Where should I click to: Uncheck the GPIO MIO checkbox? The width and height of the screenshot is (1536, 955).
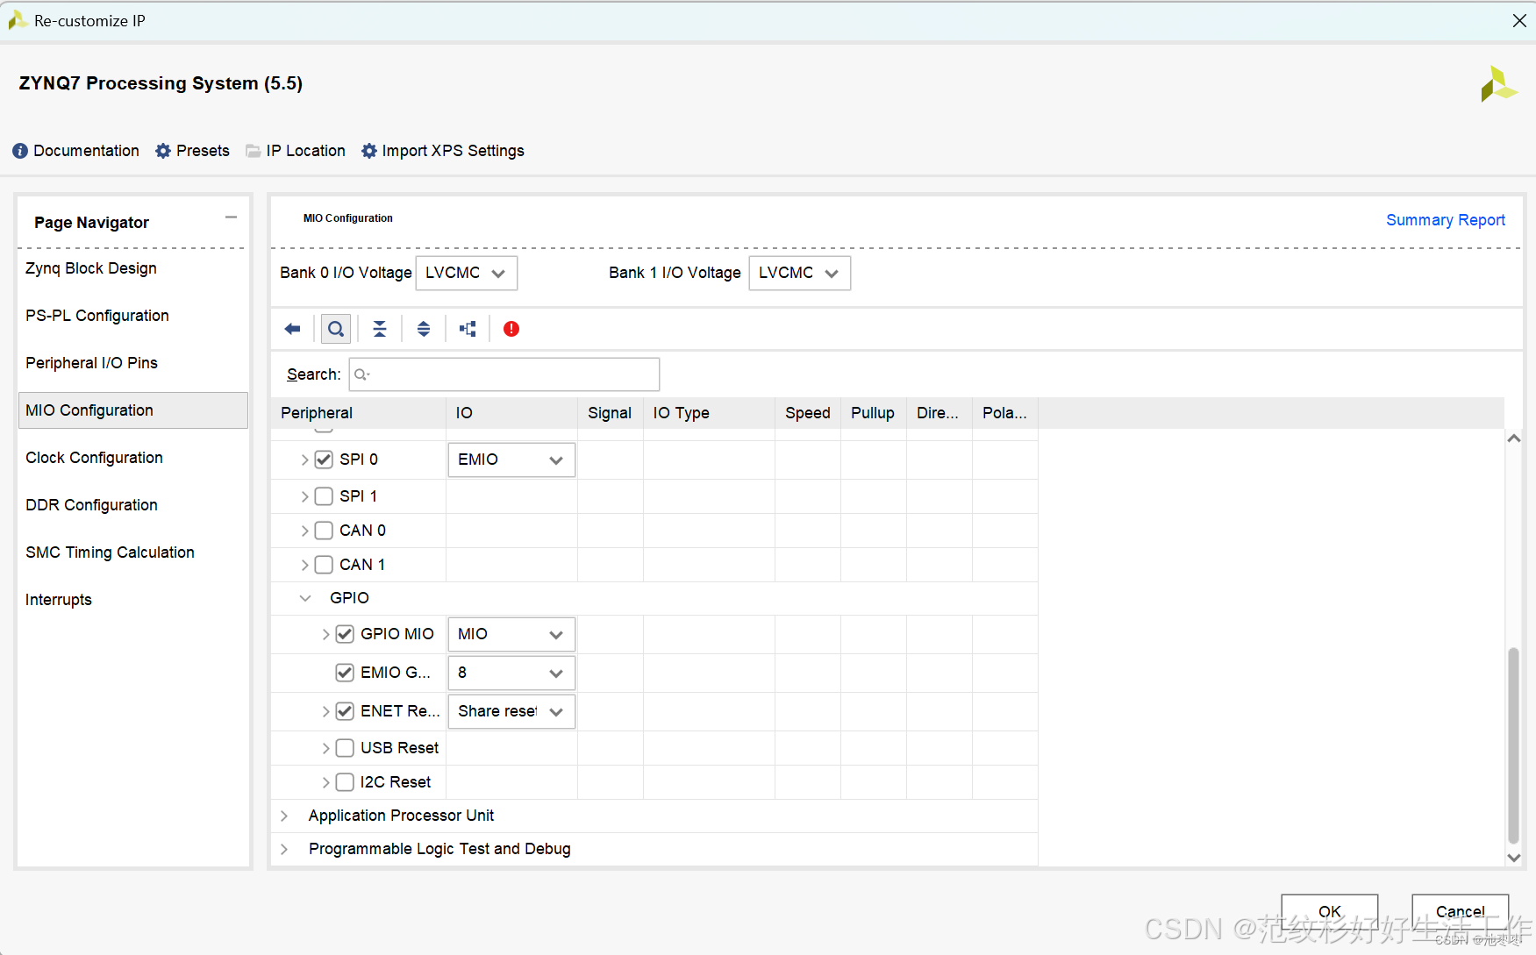[x=345, y=634]
